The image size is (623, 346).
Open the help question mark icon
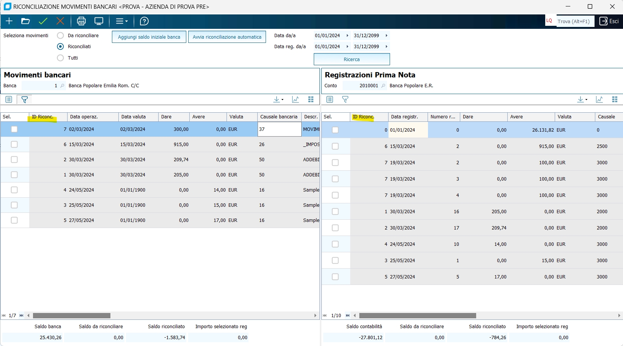[144, 21]
